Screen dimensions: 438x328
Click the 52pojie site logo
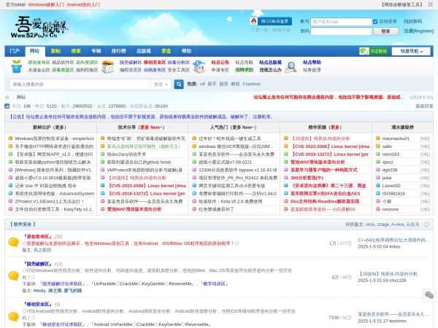click(x=40, y=29)
